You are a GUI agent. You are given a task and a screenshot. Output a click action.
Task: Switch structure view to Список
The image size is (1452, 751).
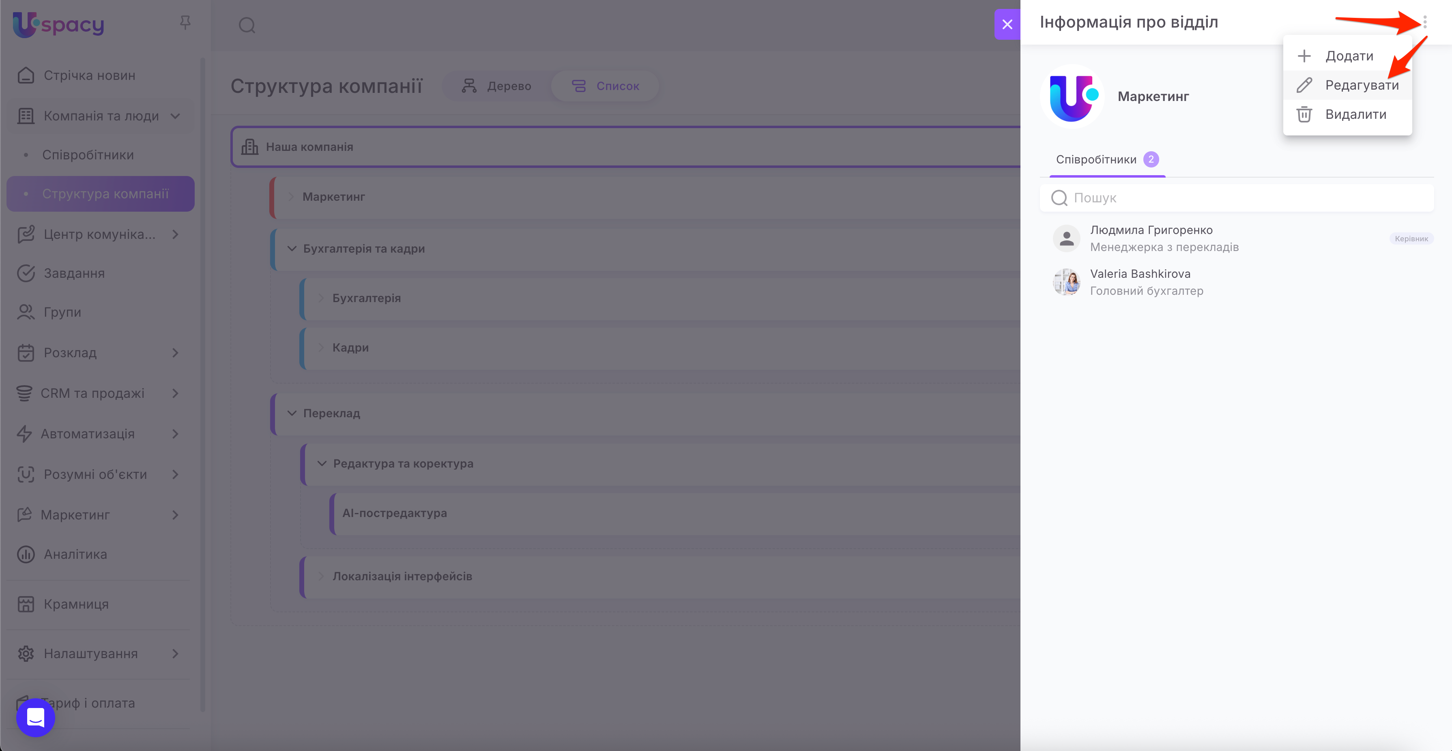[606, 86]
